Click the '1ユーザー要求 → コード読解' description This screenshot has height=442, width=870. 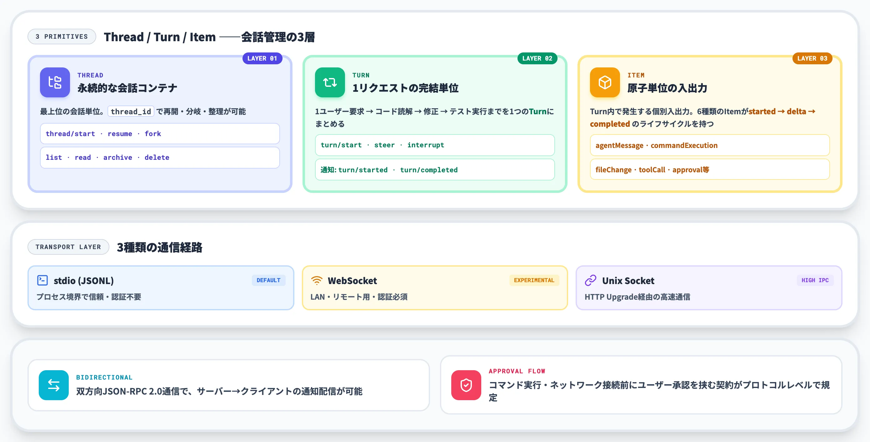[434, 117]
